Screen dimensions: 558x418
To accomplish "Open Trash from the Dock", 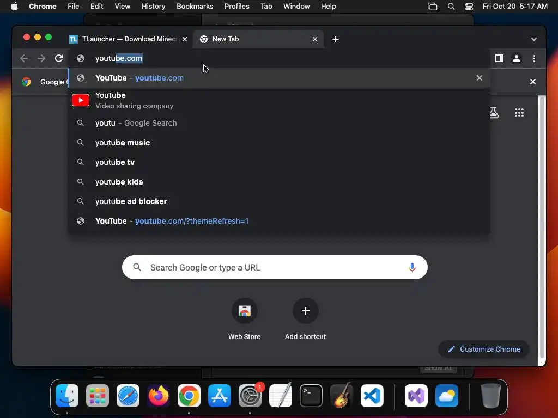I will coord(491,396).
